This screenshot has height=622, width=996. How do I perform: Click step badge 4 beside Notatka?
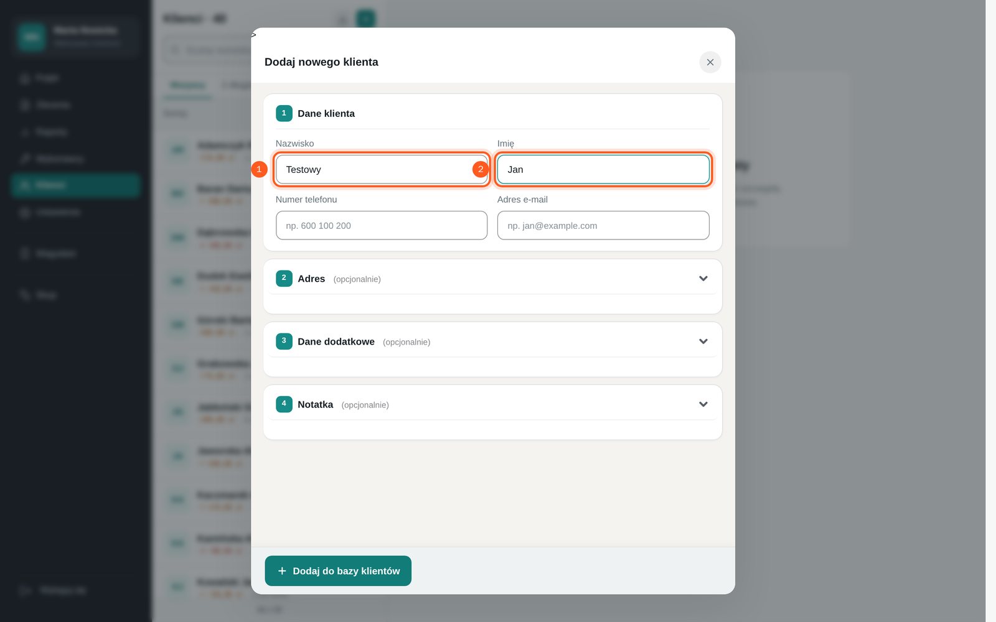(284, 404)
